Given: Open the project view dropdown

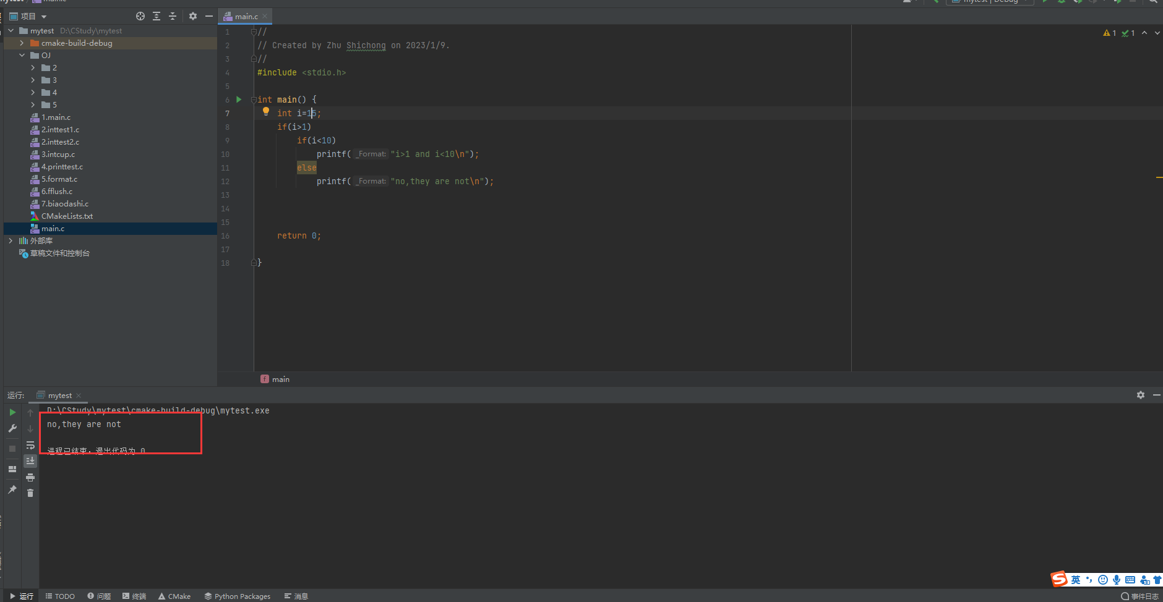Looking at the screenshot, I should (x=44, y=17).
